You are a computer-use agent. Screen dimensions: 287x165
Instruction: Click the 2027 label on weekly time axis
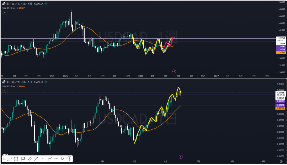tap(216, 76)
